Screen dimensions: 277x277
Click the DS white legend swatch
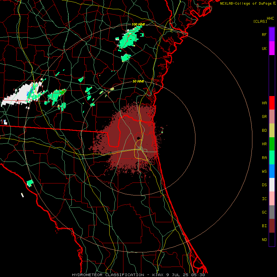(x=272, y=185)
